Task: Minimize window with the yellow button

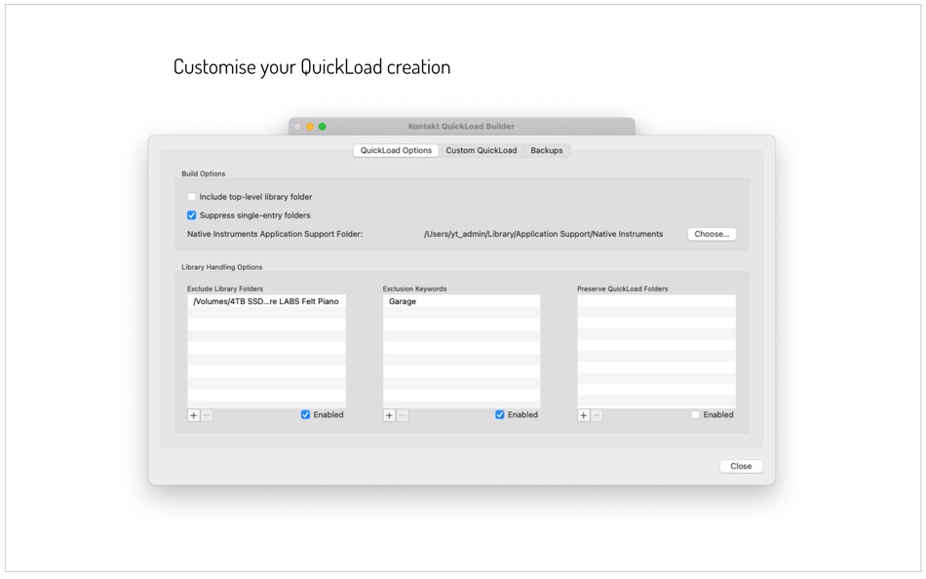Action: pos(309,127)
